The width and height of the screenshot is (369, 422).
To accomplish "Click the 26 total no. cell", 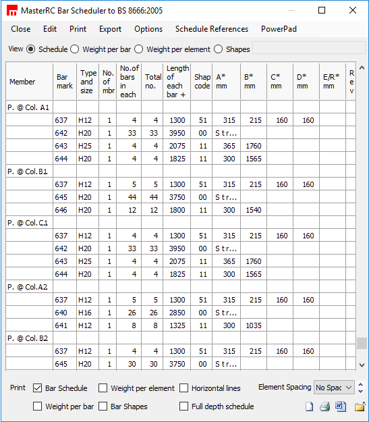I will [x=152, y=313].
